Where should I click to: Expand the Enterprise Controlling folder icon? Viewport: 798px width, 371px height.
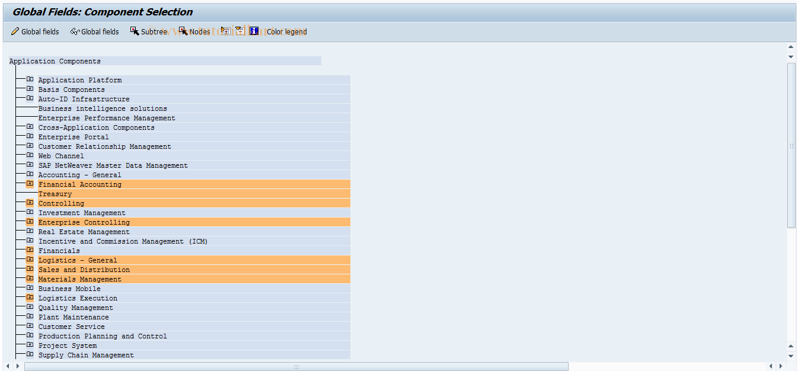[30, 222]
